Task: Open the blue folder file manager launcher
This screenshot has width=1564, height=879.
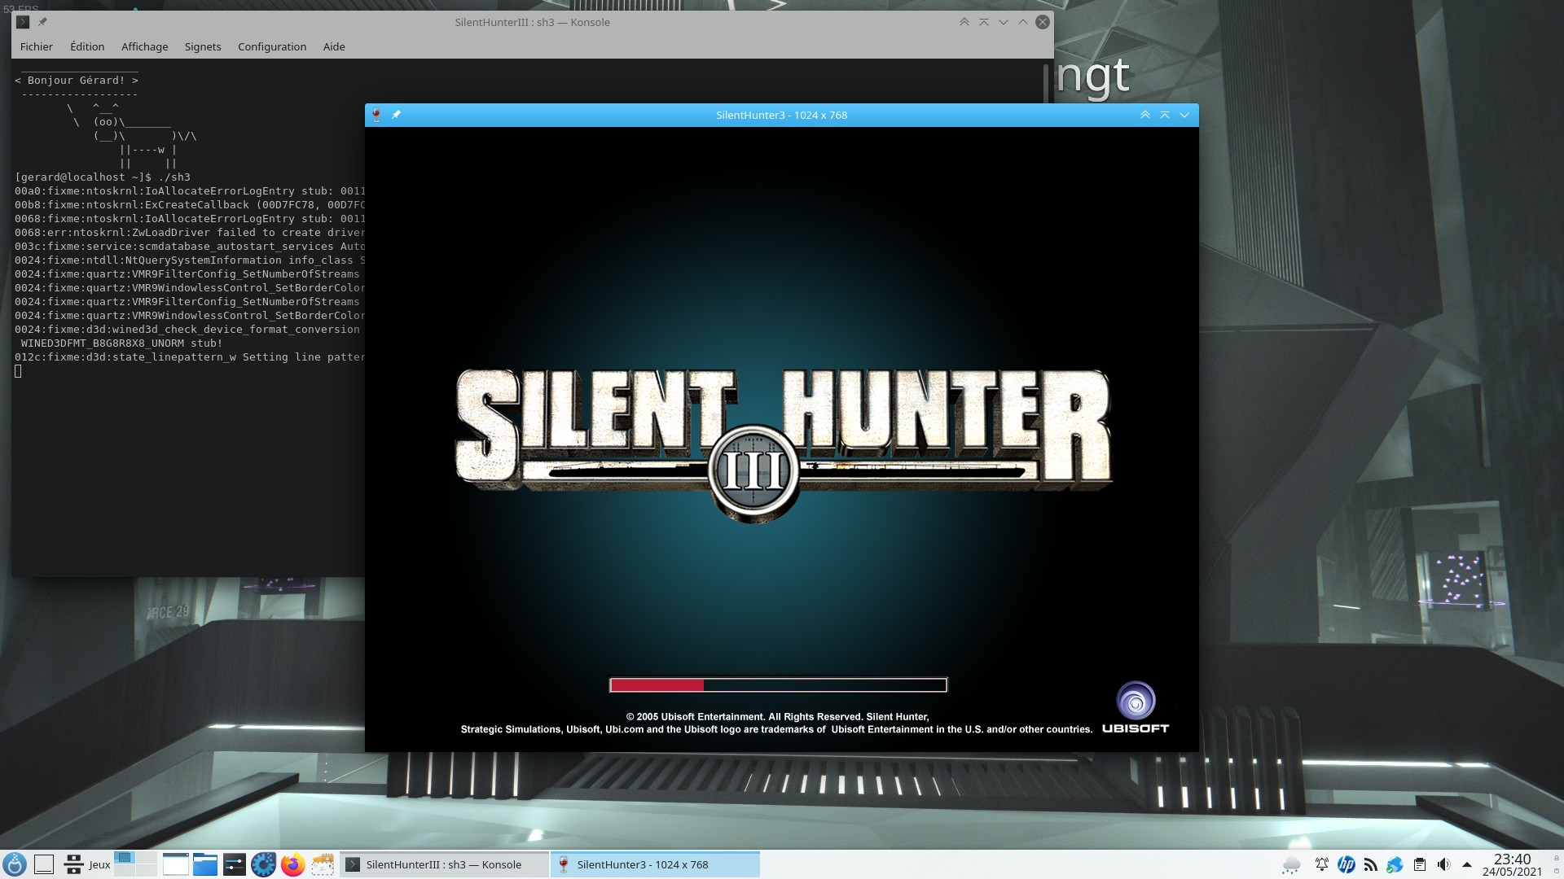Action: click(204, 864)
